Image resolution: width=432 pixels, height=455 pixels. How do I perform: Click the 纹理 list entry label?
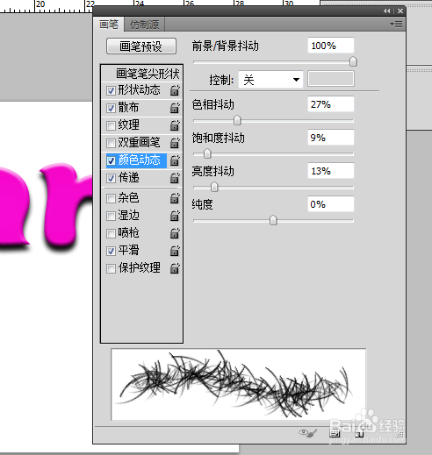(x=129, y=125)
